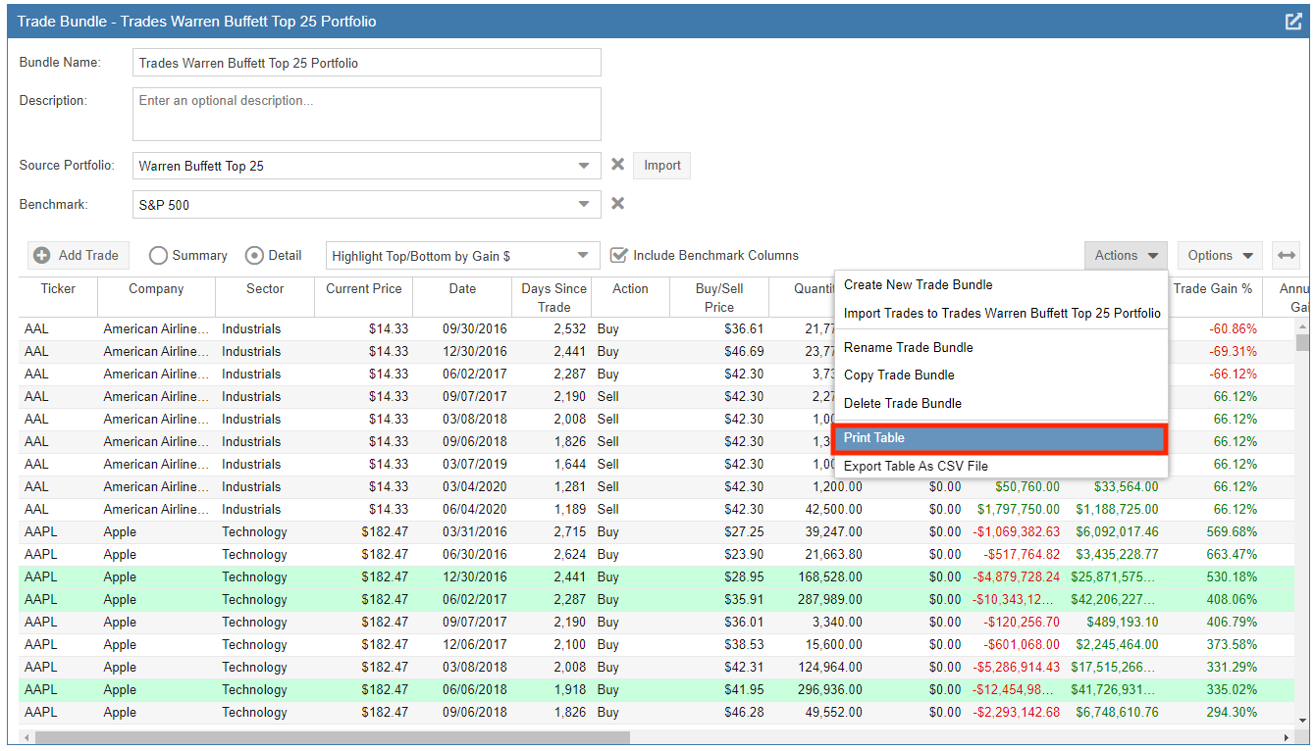Click the 06/04/2020 date cell

click(x=462, y=509)
